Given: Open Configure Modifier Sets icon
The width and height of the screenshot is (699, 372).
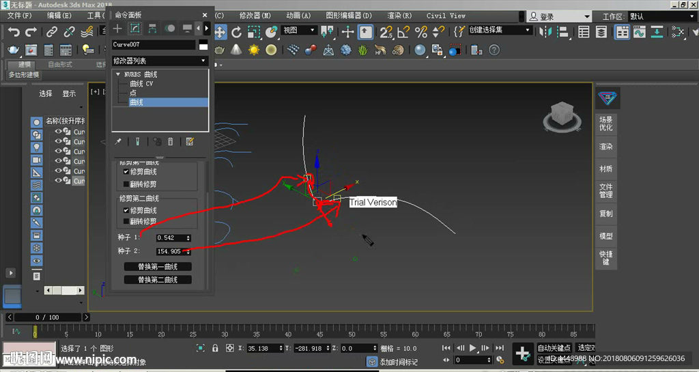Looking at the screenshot, I should coord(190,142).
